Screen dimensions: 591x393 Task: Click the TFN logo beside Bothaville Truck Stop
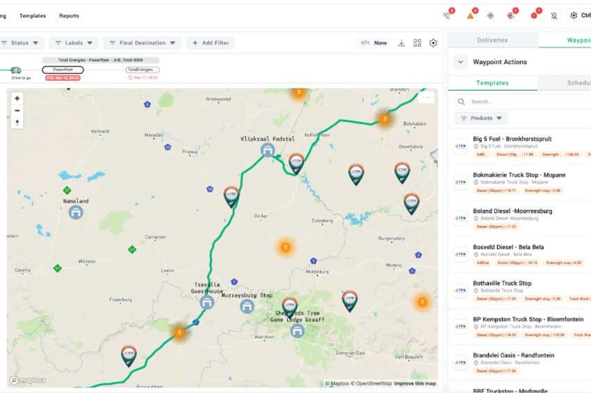460,291
